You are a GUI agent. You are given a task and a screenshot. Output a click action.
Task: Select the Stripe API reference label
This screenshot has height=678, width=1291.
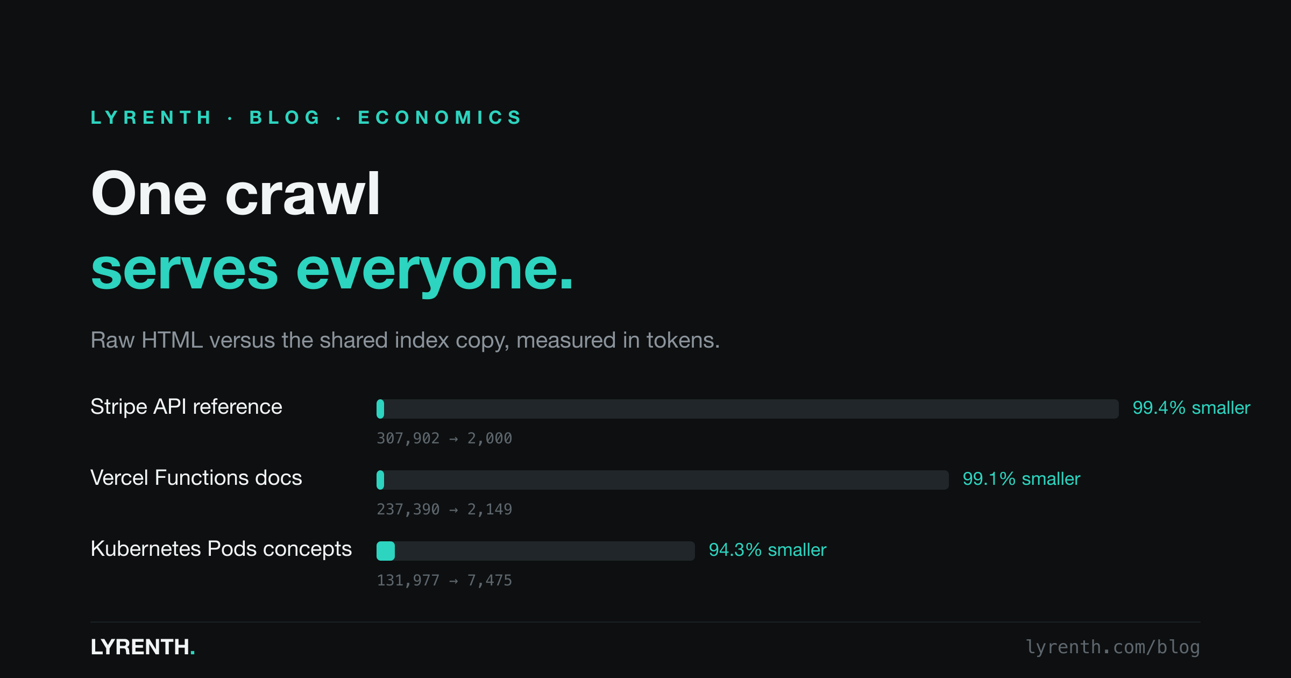click(186, 407)
